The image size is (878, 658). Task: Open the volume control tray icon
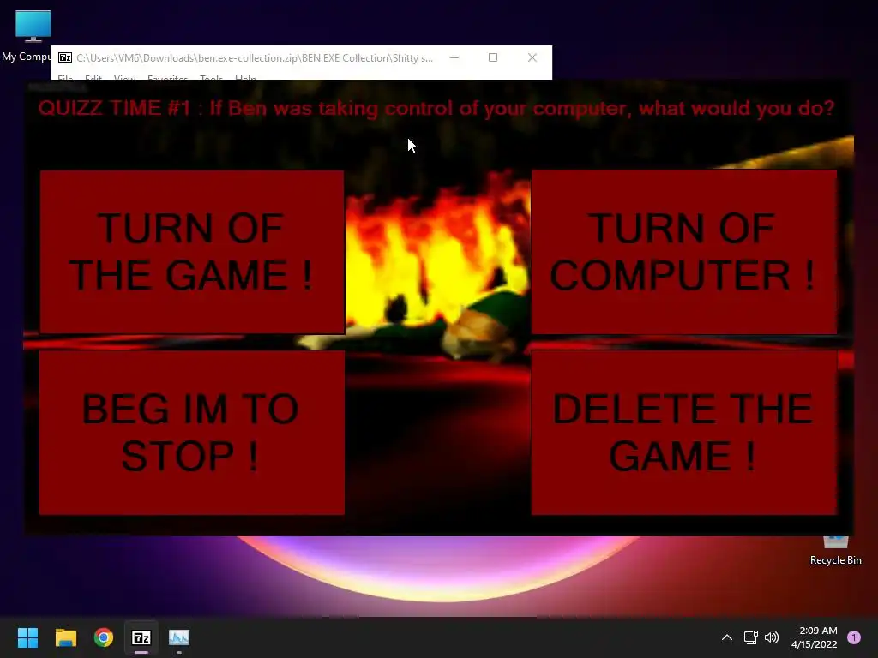(772, 637)
